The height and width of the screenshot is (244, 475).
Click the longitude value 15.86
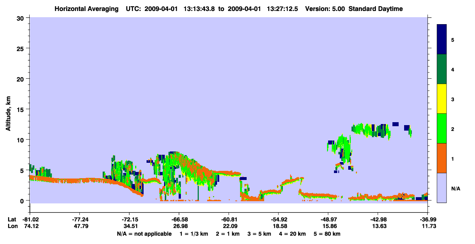329,226
